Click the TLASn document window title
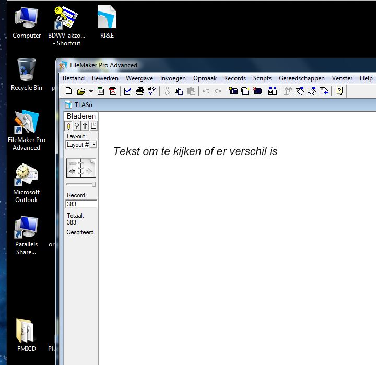 pyautogui.click(x=84, y=105)
